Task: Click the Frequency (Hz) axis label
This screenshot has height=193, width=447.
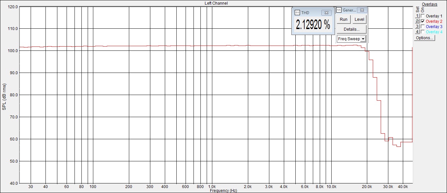Action: [223, 191]
